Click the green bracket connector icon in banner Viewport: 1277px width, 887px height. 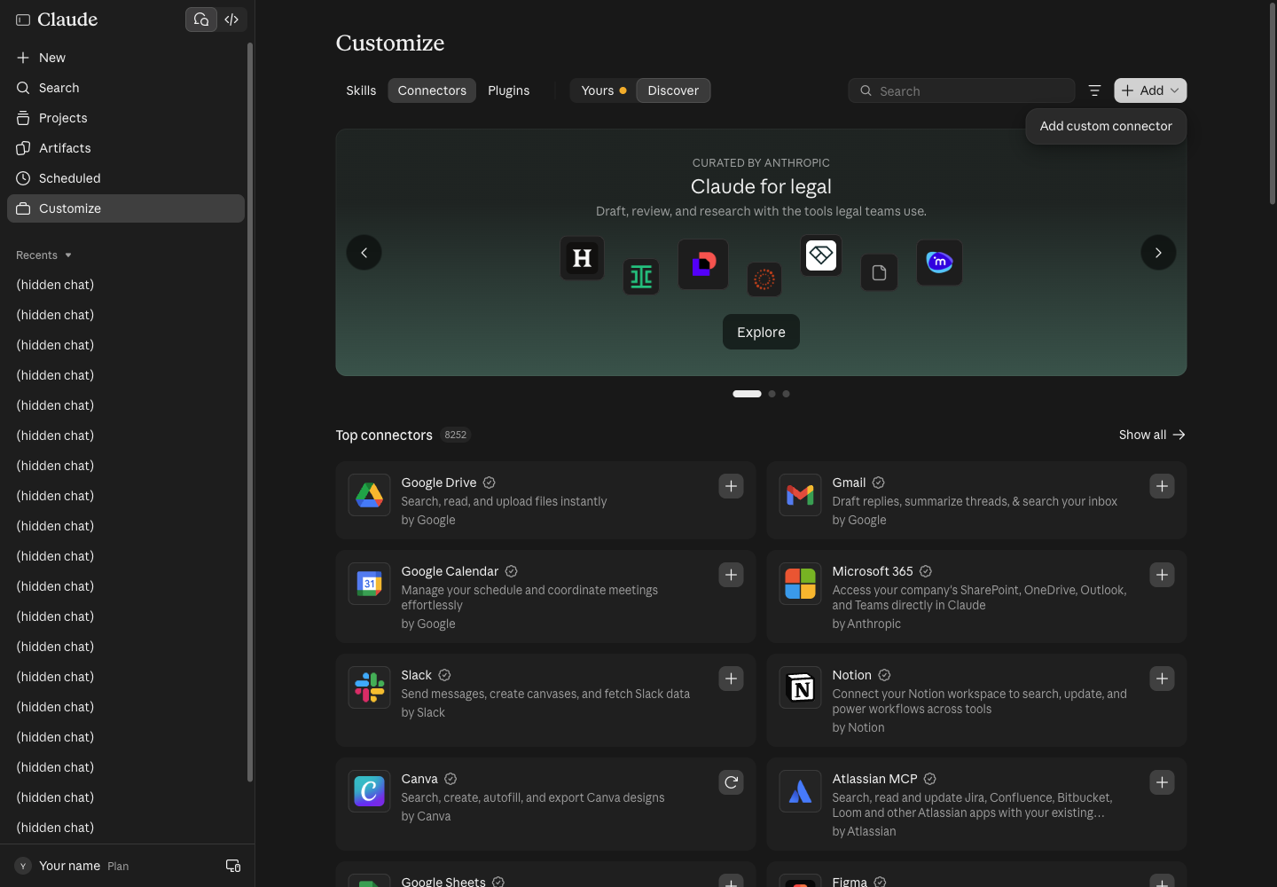640,278
